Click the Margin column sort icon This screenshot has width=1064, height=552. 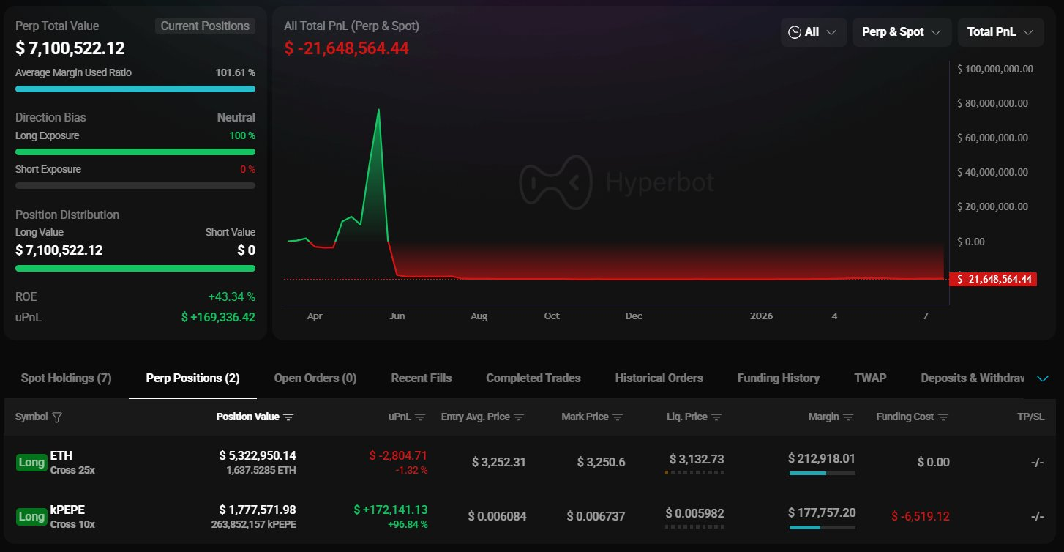848,417
